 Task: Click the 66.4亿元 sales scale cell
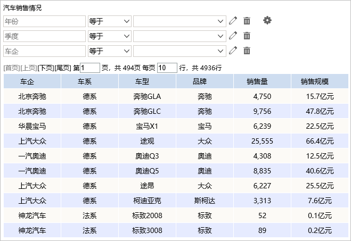[x=320, y=141]
